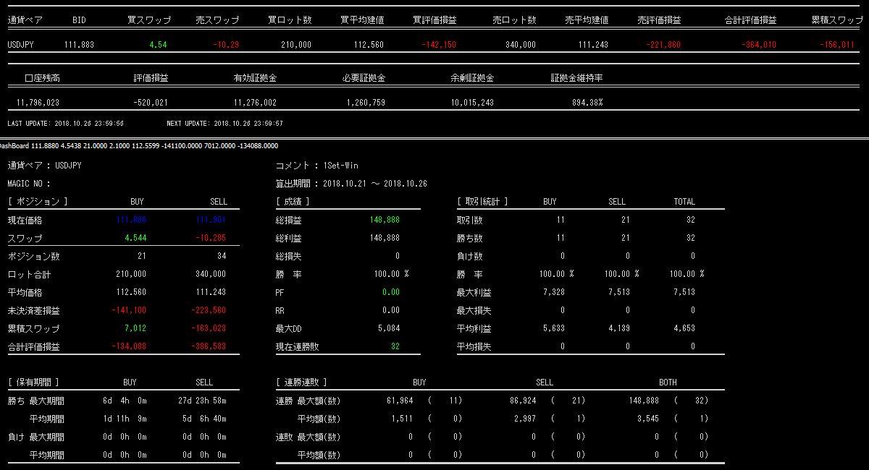The height and width of the screenshot is (470, 869).
Task: Click the 口座残高 value 11,796,023
Action: [38, 103]
